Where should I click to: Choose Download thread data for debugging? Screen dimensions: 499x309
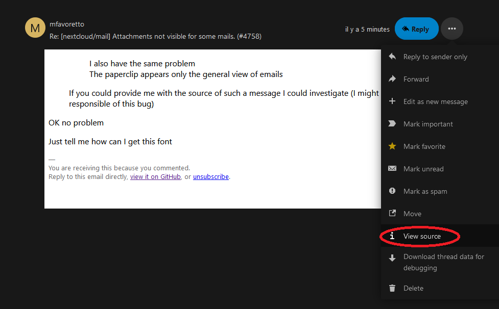coord(440,262)
